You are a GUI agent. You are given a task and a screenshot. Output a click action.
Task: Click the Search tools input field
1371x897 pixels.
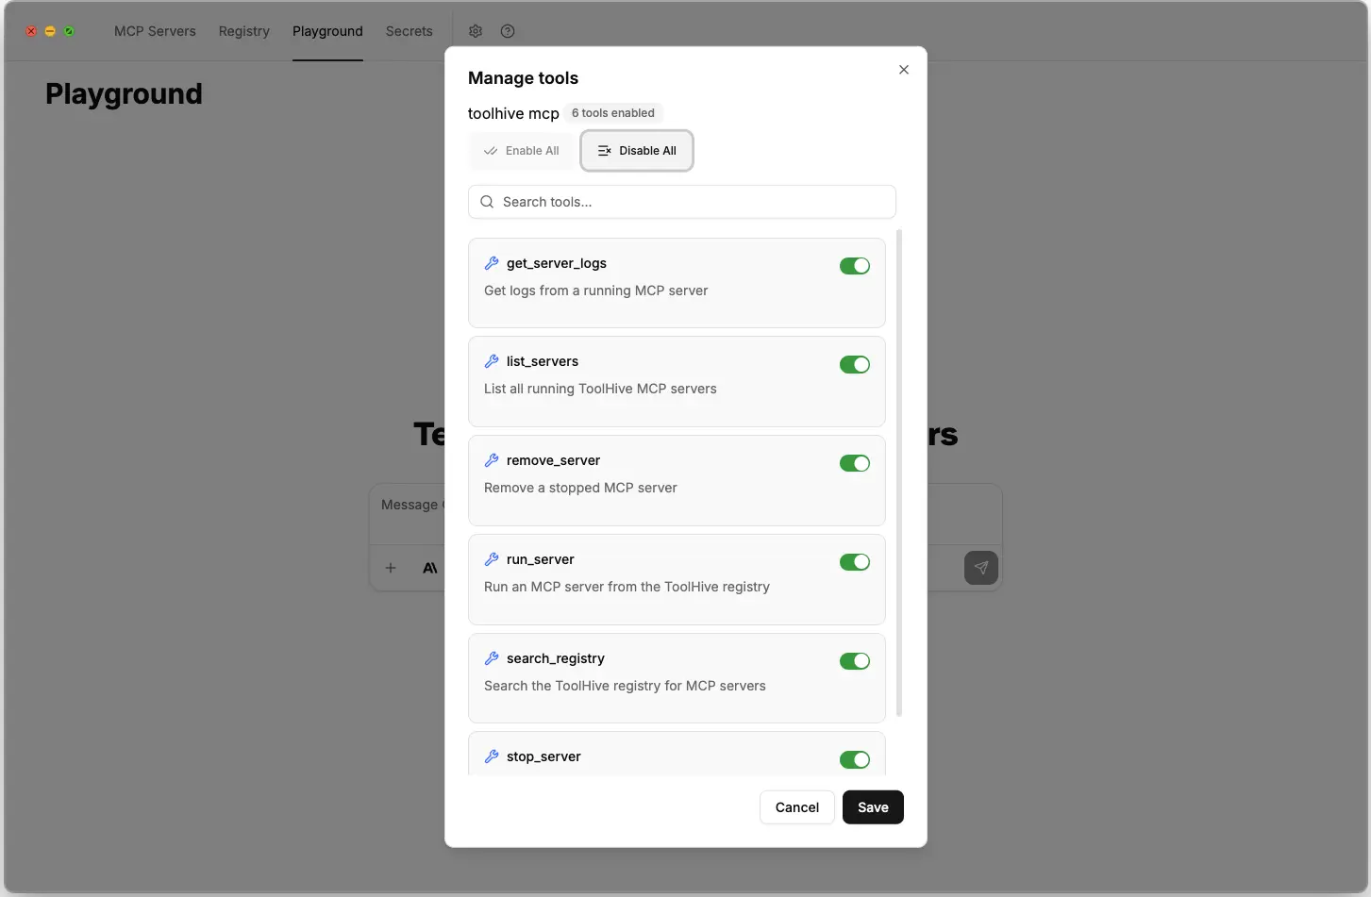tap(681, 202)
